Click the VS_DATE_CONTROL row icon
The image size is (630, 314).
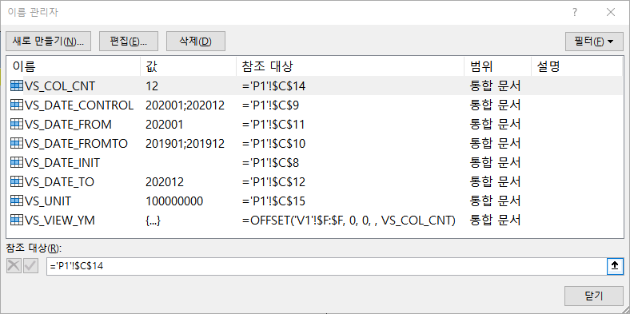[x=17, y=105]
